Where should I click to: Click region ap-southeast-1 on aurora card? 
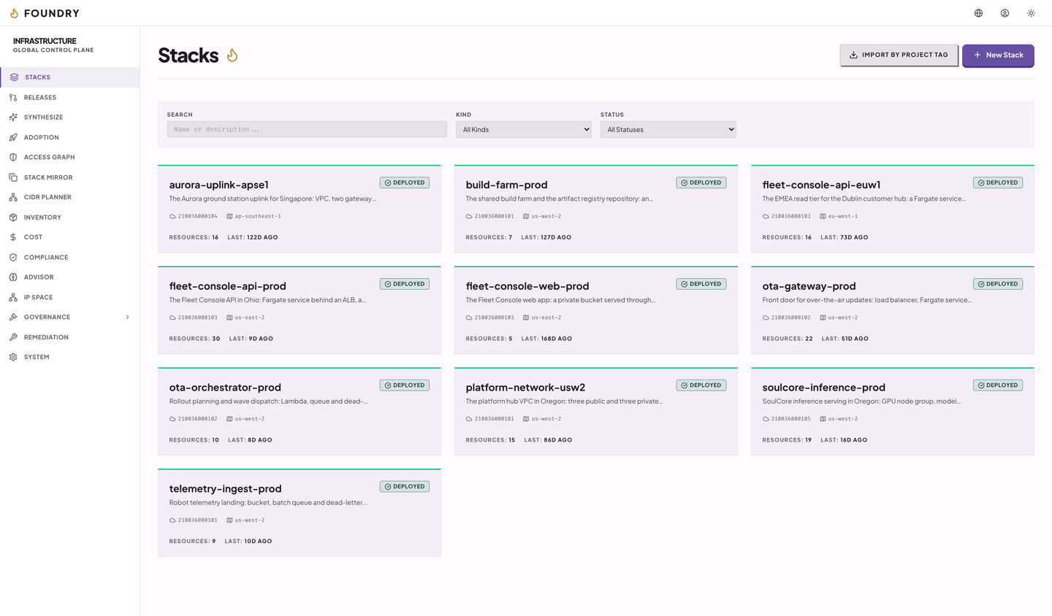coord(258,216)
